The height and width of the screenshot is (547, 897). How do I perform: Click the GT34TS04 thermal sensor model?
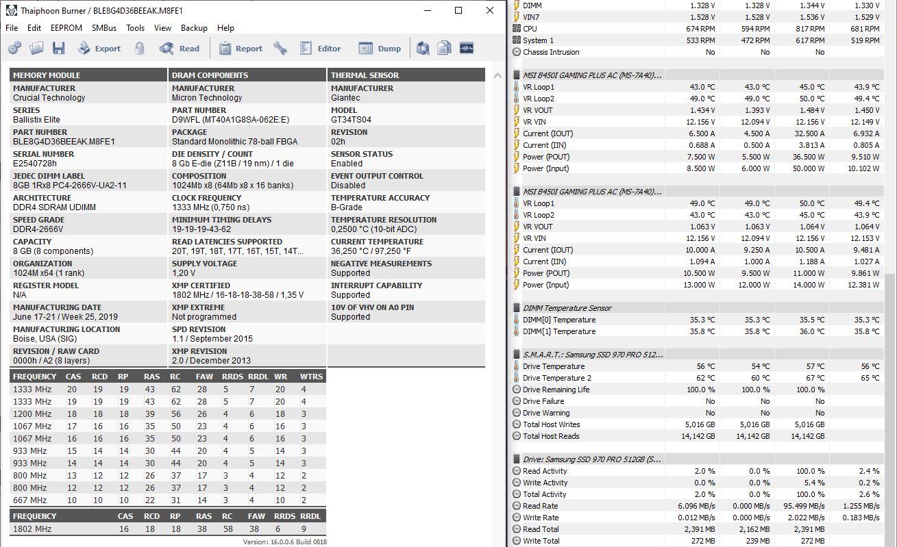pos(351,120)
